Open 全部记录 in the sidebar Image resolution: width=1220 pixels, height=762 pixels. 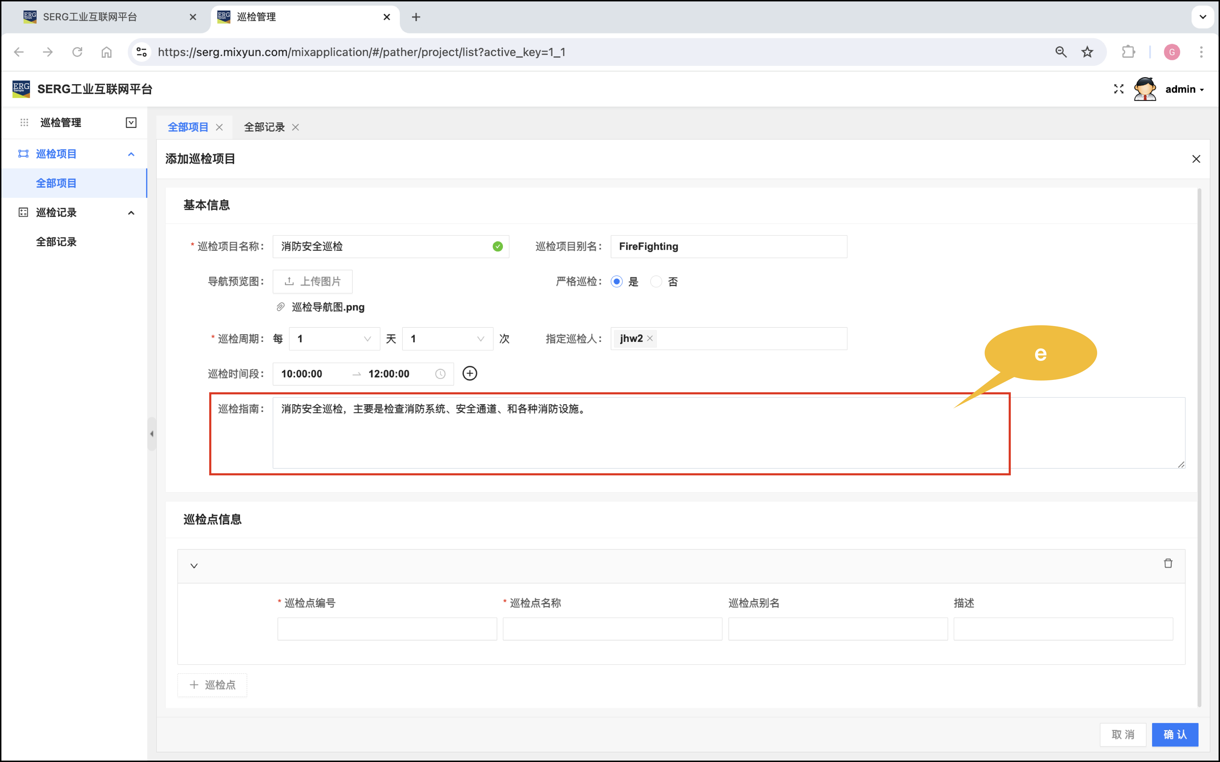click(56, 242)
